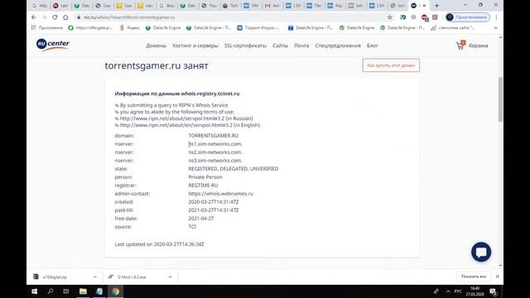Select the free-date 2021-04-27 value

coord(201,219)
